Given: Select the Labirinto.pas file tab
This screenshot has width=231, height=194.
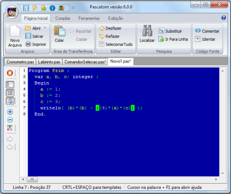Looking at the screenshot, I should (49, 62).
